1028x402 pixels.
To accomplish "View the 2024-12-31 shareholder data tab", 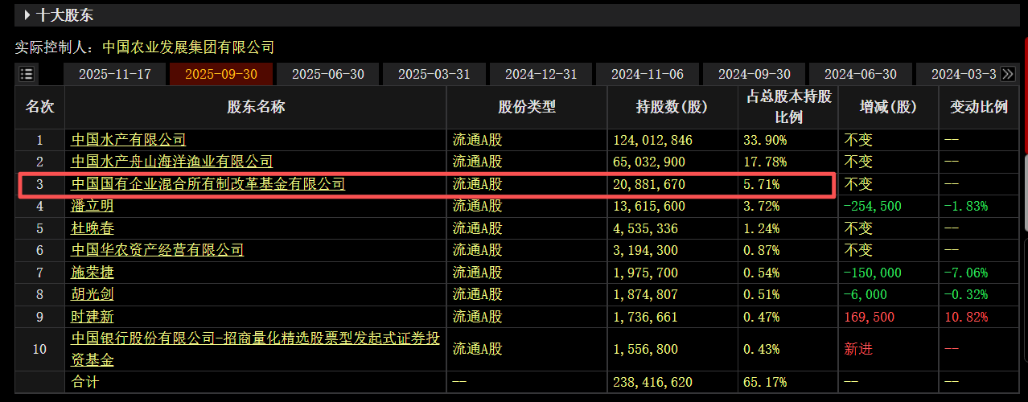I will click(x=541, y=74).
